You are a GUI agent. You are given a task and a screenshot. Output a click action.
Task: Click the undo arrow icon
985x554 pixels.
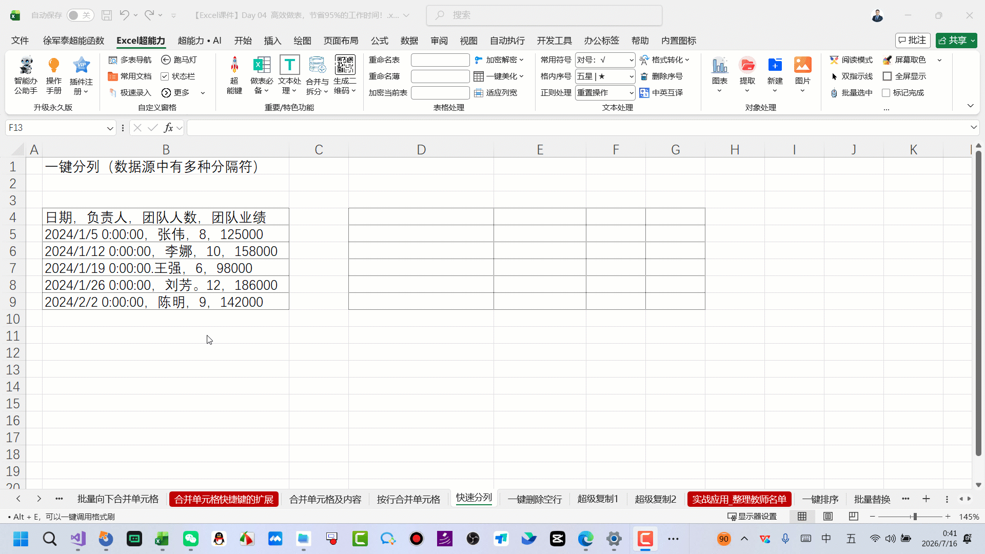125,15
